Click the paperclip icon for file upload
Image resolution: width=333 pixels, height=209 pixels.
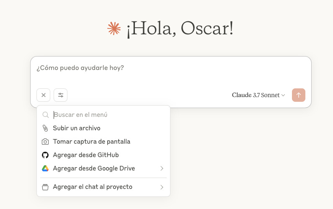point(45,128)
